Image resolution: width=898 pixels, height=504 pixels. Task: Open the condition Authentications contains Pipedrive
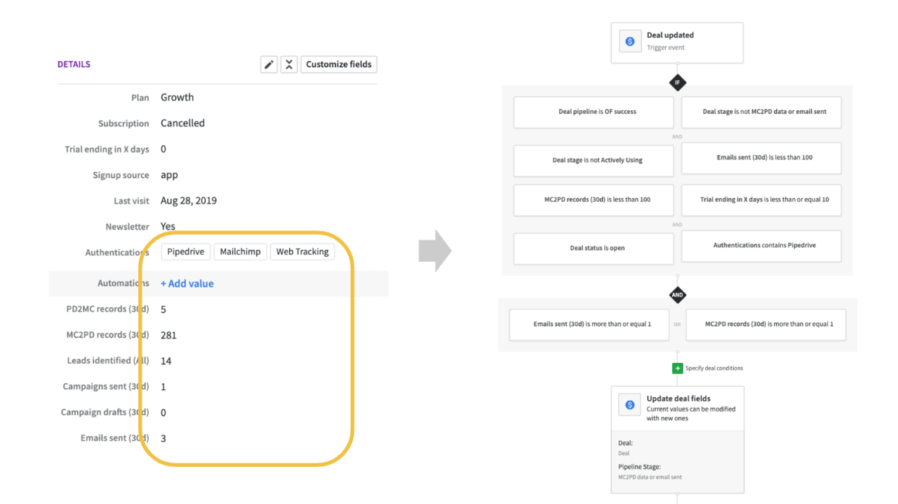pos(761,246)
